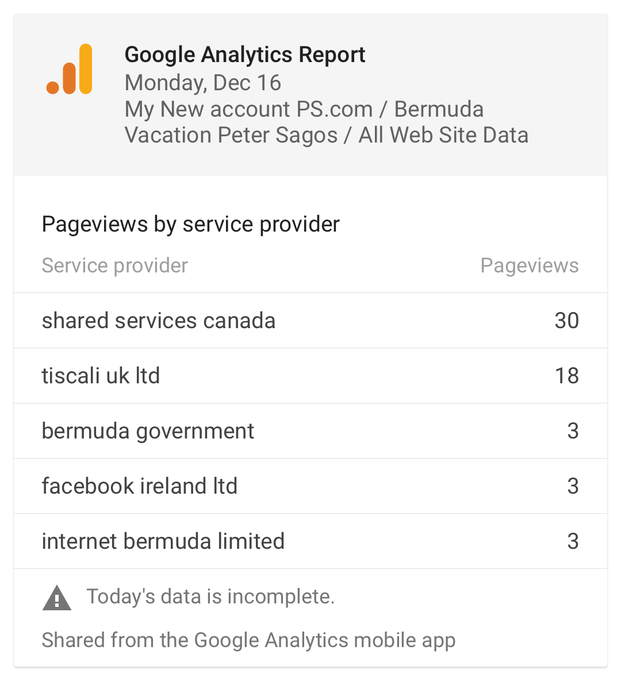The image size is (621, 681).
Task: Select the tiscali uk ltd row
Action: (310, 376)
